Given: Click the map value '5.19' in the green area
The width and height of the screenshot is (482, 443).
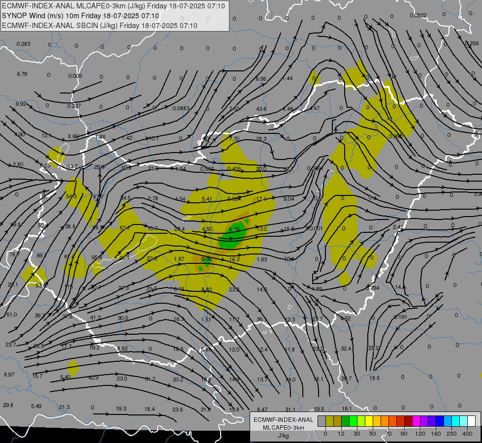Looking at the screenshot, I should 234,229.
